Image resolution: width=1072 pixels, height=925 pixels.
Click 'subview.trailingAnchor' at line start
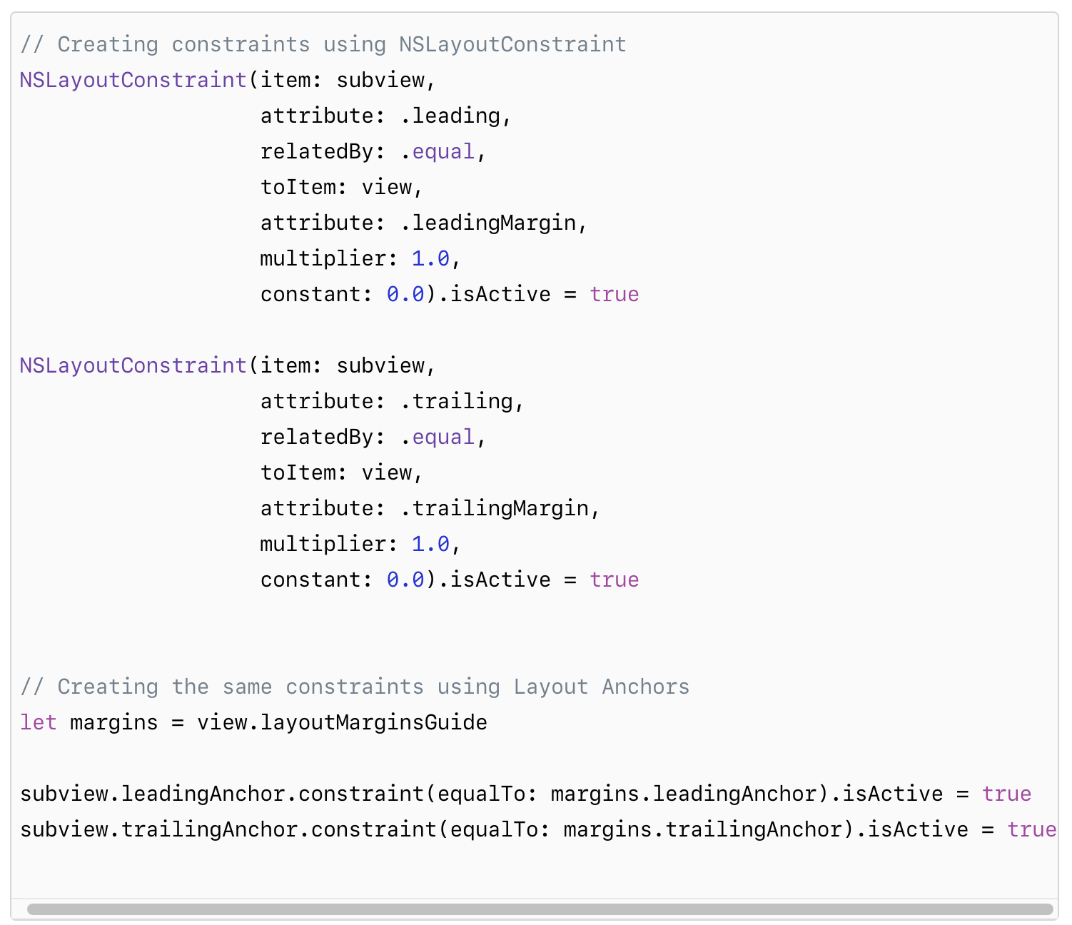click(x=159, y=829)
